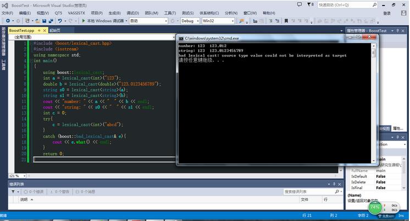The height and width of the screenshot is (221, 410).
Task: Click the feedback speech bubble icon
Action: 300,4
